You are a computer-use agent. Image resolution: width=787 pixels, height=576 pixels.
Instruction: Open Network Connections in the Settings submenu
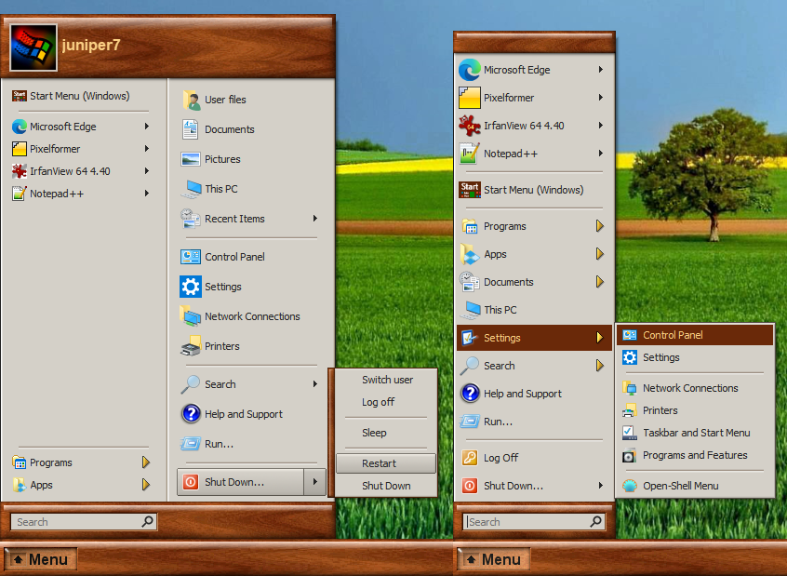click(689, 388)
